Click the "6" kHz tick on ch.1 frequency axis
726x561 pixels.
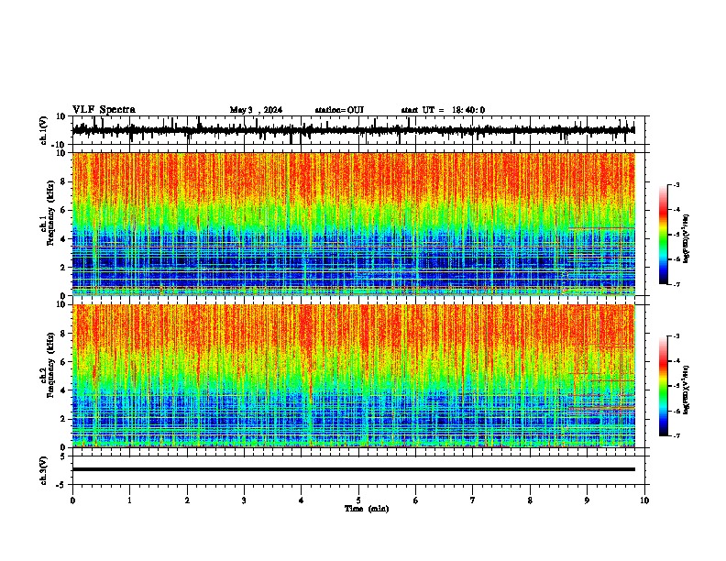pyautogui.click(x=63, y=210)
